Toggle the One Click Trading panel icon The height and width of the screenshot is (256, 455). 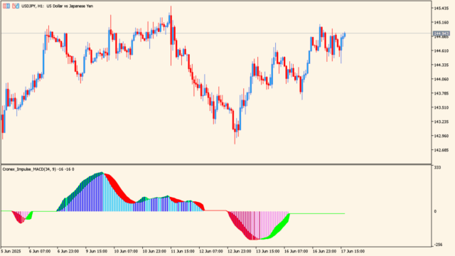16,6
